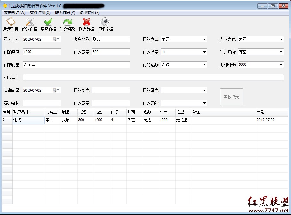
Task: Click the star app icon in title bar
Action: click(5, 6)
